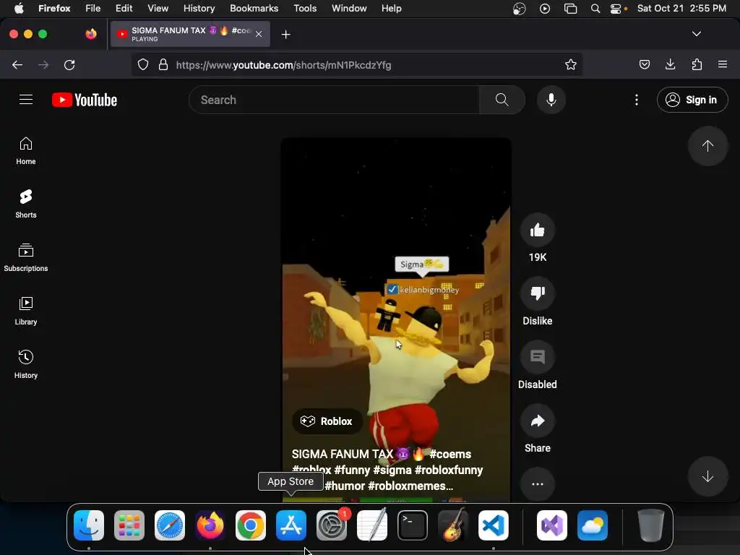This screenshot has width=740, height=555.
Task: Open the History menu in the menu bar
Action: 199,9
